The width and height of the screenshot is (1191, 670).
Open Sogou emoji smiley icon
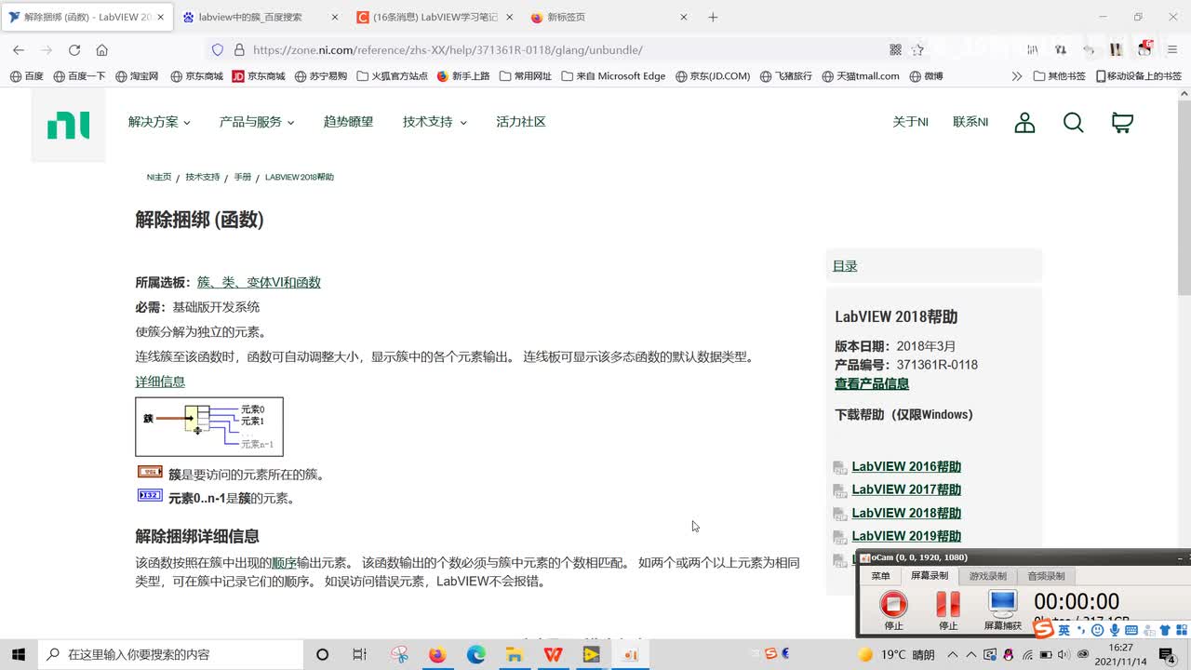(1097, 631)
